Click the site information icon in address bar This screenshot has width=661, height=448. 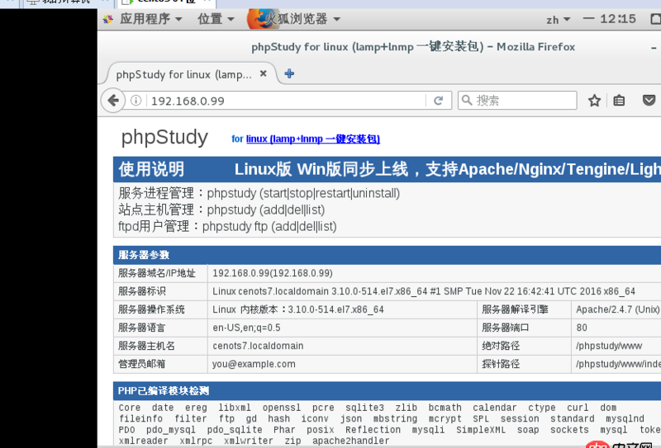point(136,101)
